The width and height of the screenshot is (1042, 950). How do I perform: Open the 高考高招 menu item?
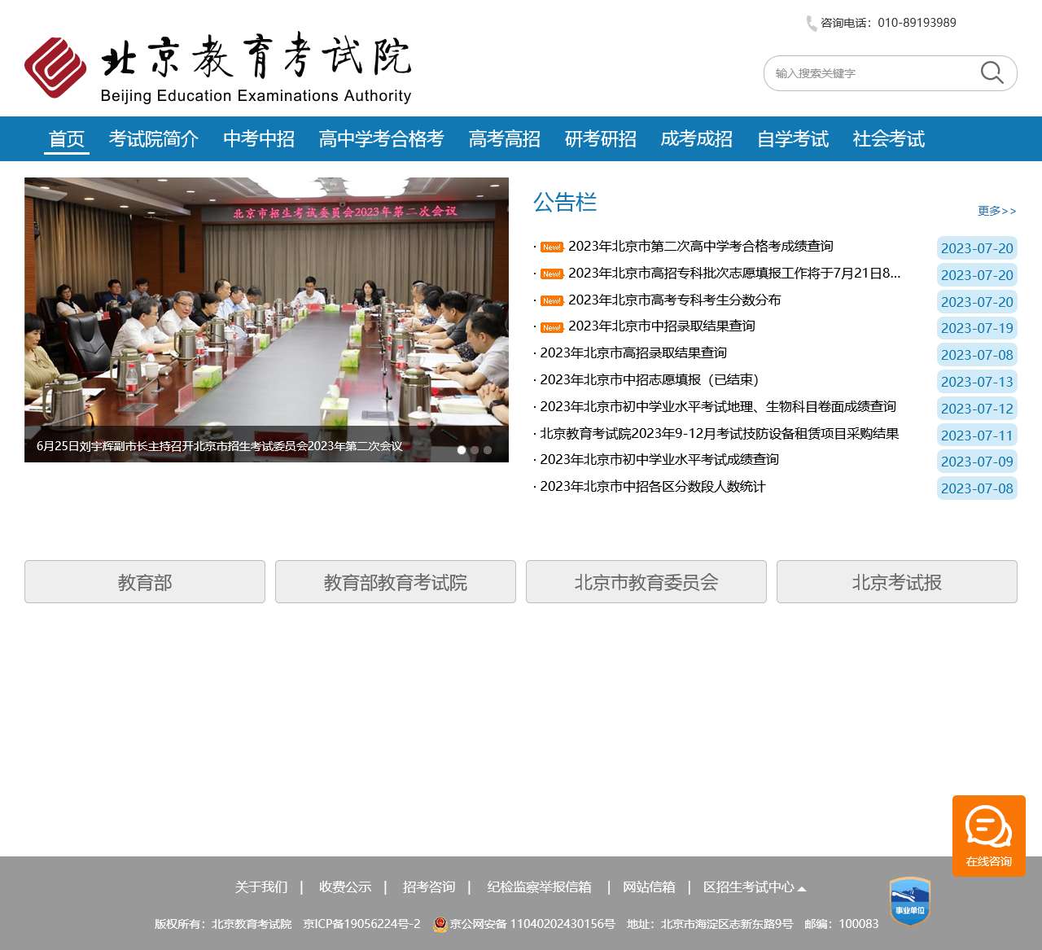505,139
